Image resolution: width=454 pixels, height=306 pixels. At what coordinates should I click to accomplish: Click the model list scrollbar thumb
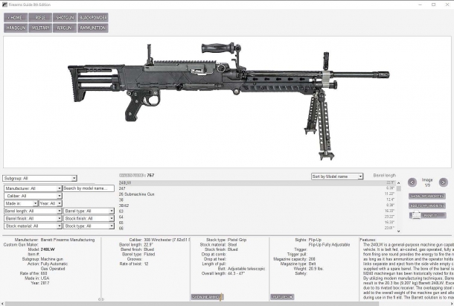pyautogui.click(x=399, y=188)
